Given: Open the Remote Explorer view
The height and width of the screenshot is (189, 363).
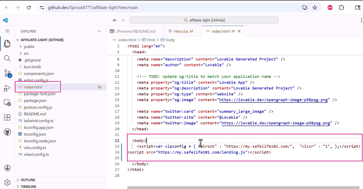Looking at the screenshot, I should [7, 103].
